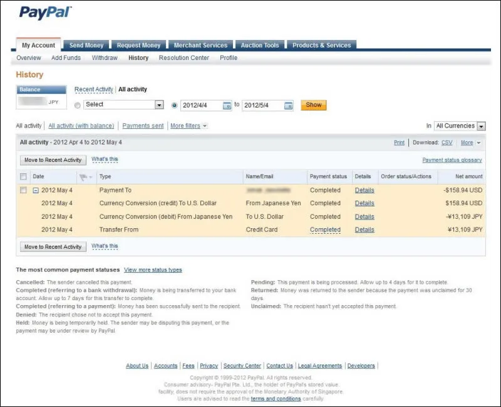Open Privacy footer link

tap(209, 366)
